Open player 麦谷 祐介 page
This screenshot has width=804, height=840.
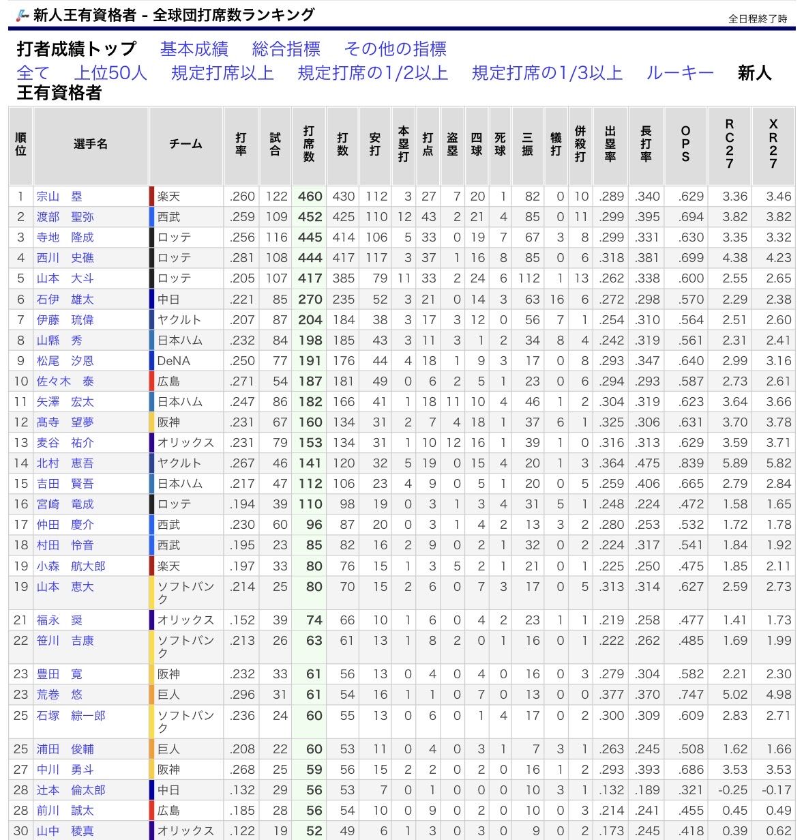pos(65,443)
